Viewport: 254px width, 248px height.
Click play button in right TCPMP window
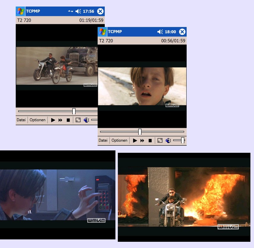pyautogui.click(x=135, y=140)
